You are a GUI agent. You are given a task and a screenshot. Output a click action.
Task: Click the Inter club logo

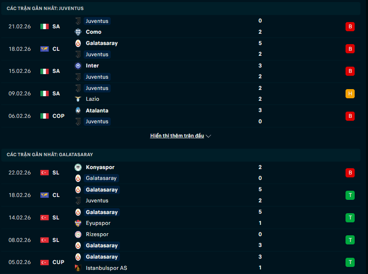click(78, 66)
